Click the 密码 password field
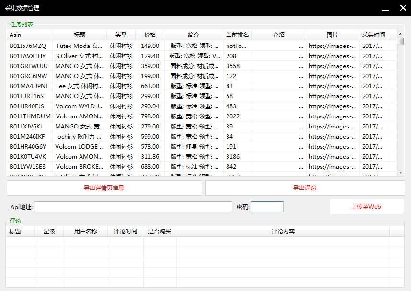Screen dimensions: 411x291 (267, 207)
